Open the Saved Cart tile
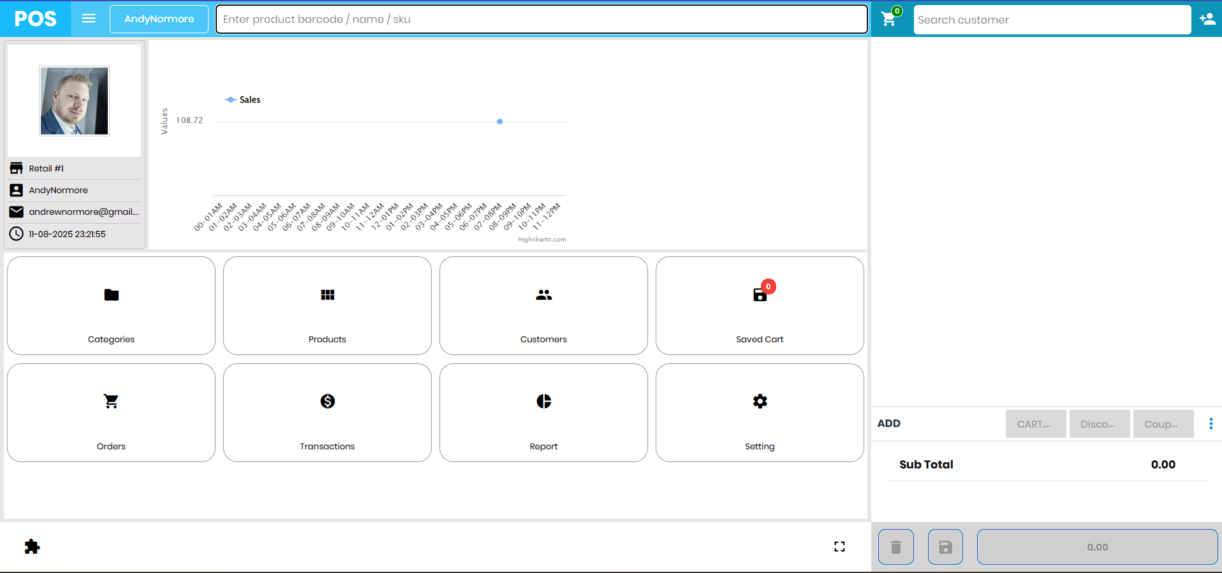 pos(760,306)
